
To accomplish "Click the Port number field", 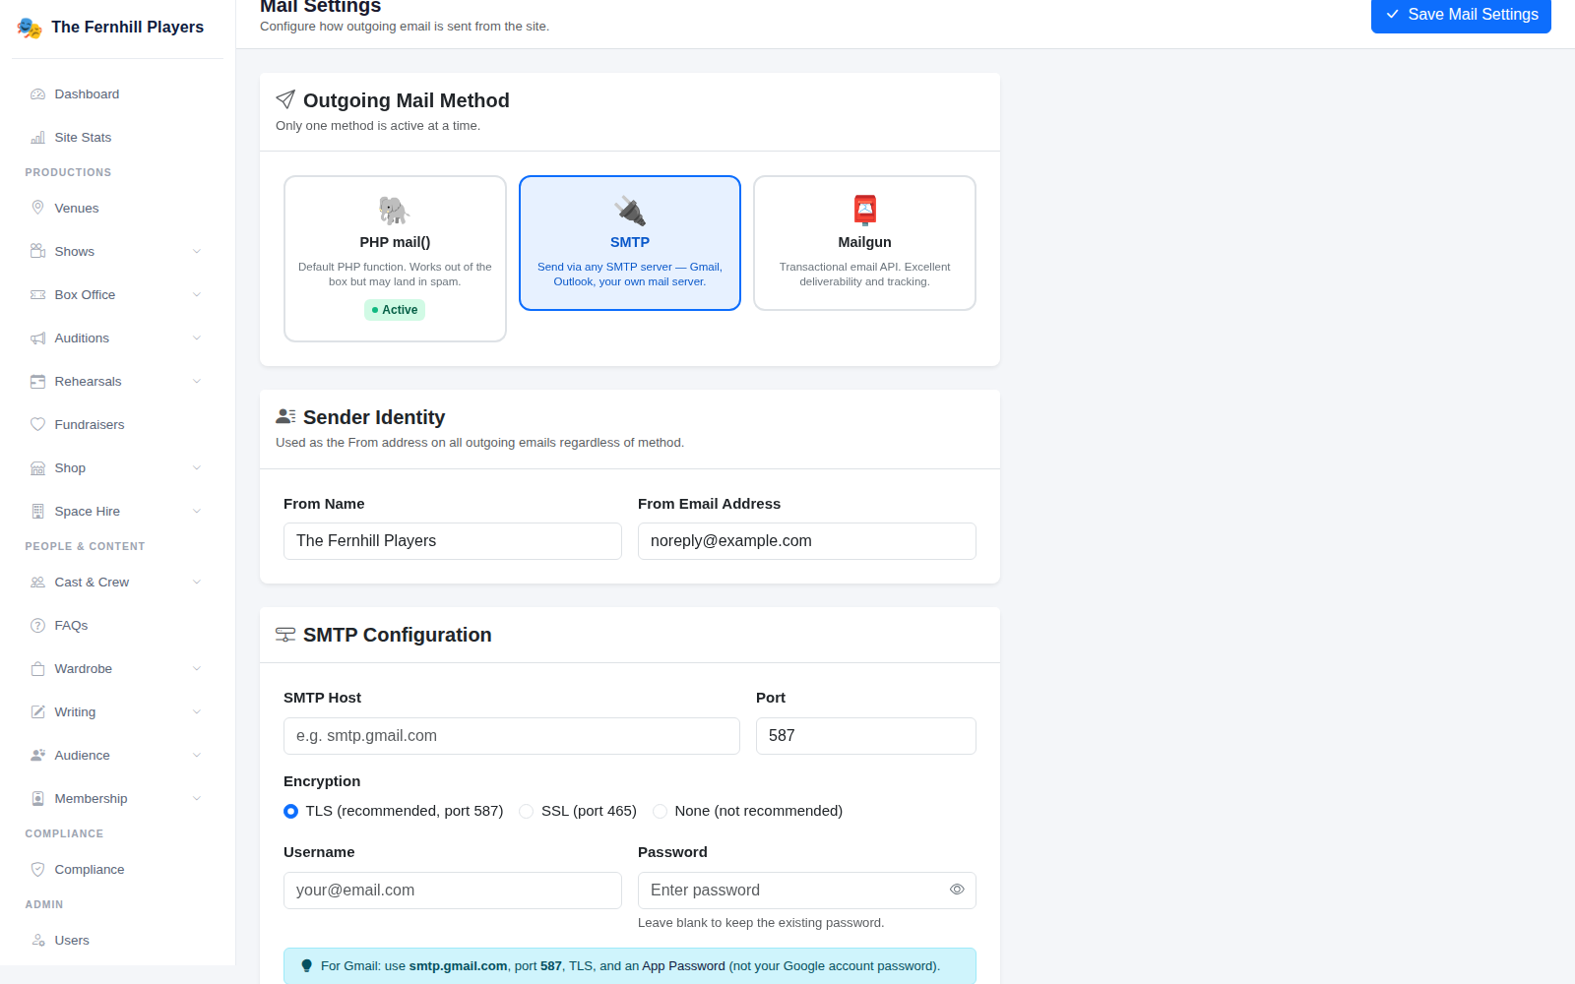I will click(x=866, y=736).
